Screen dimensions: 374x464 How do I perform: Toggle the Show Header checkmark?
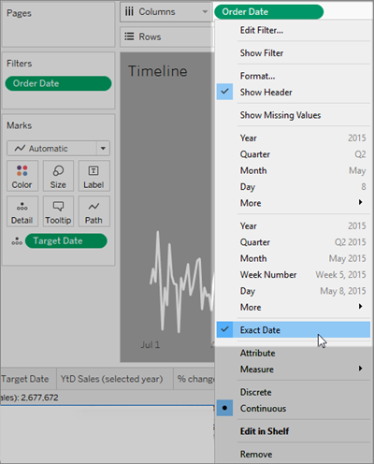tap(224, 92)
